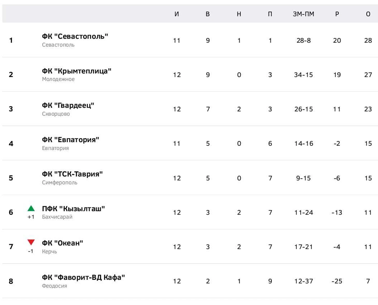Click the "ЗМ-ПМ" goals column header

pyautogui.click(x=303, y=14)
